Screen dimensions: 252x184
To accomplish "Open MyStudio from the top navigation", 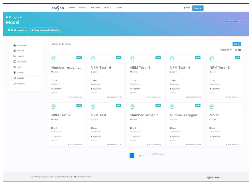I will (95, 8).
